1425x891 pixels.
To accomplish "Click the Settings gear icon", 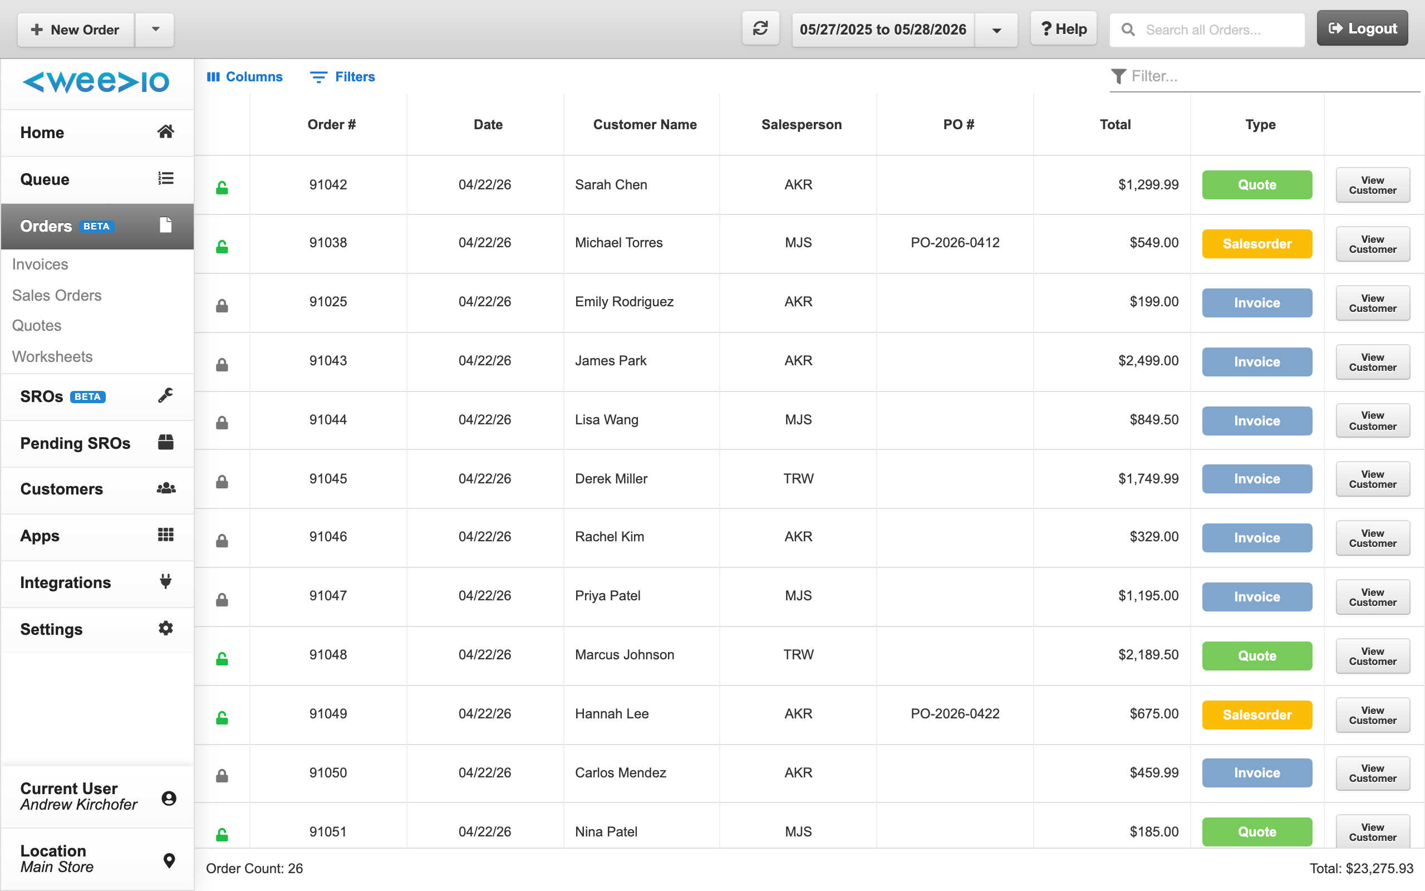I will (165, 628).
